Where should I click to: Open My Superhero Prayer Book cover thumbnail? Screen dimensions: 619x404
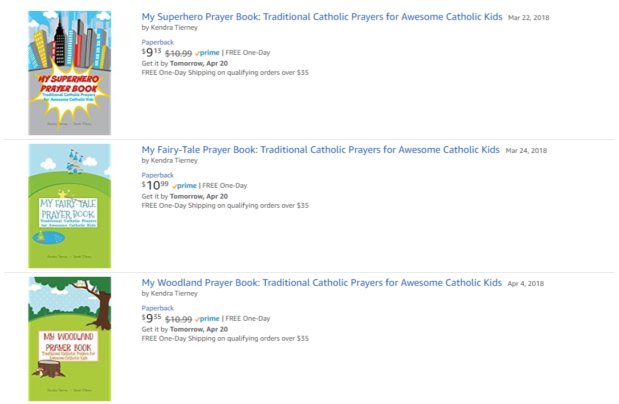click(x=70, y=73)
